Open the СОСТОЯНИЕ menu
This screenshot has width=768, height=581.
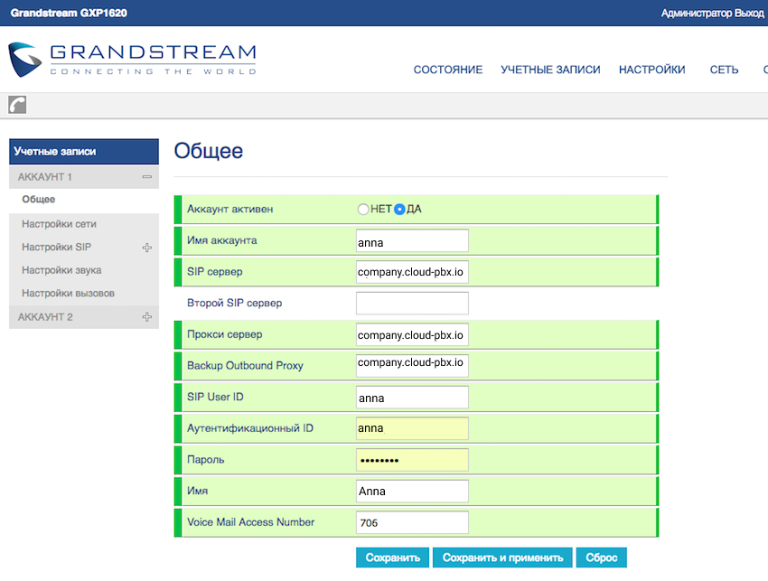tap(447, 70)
